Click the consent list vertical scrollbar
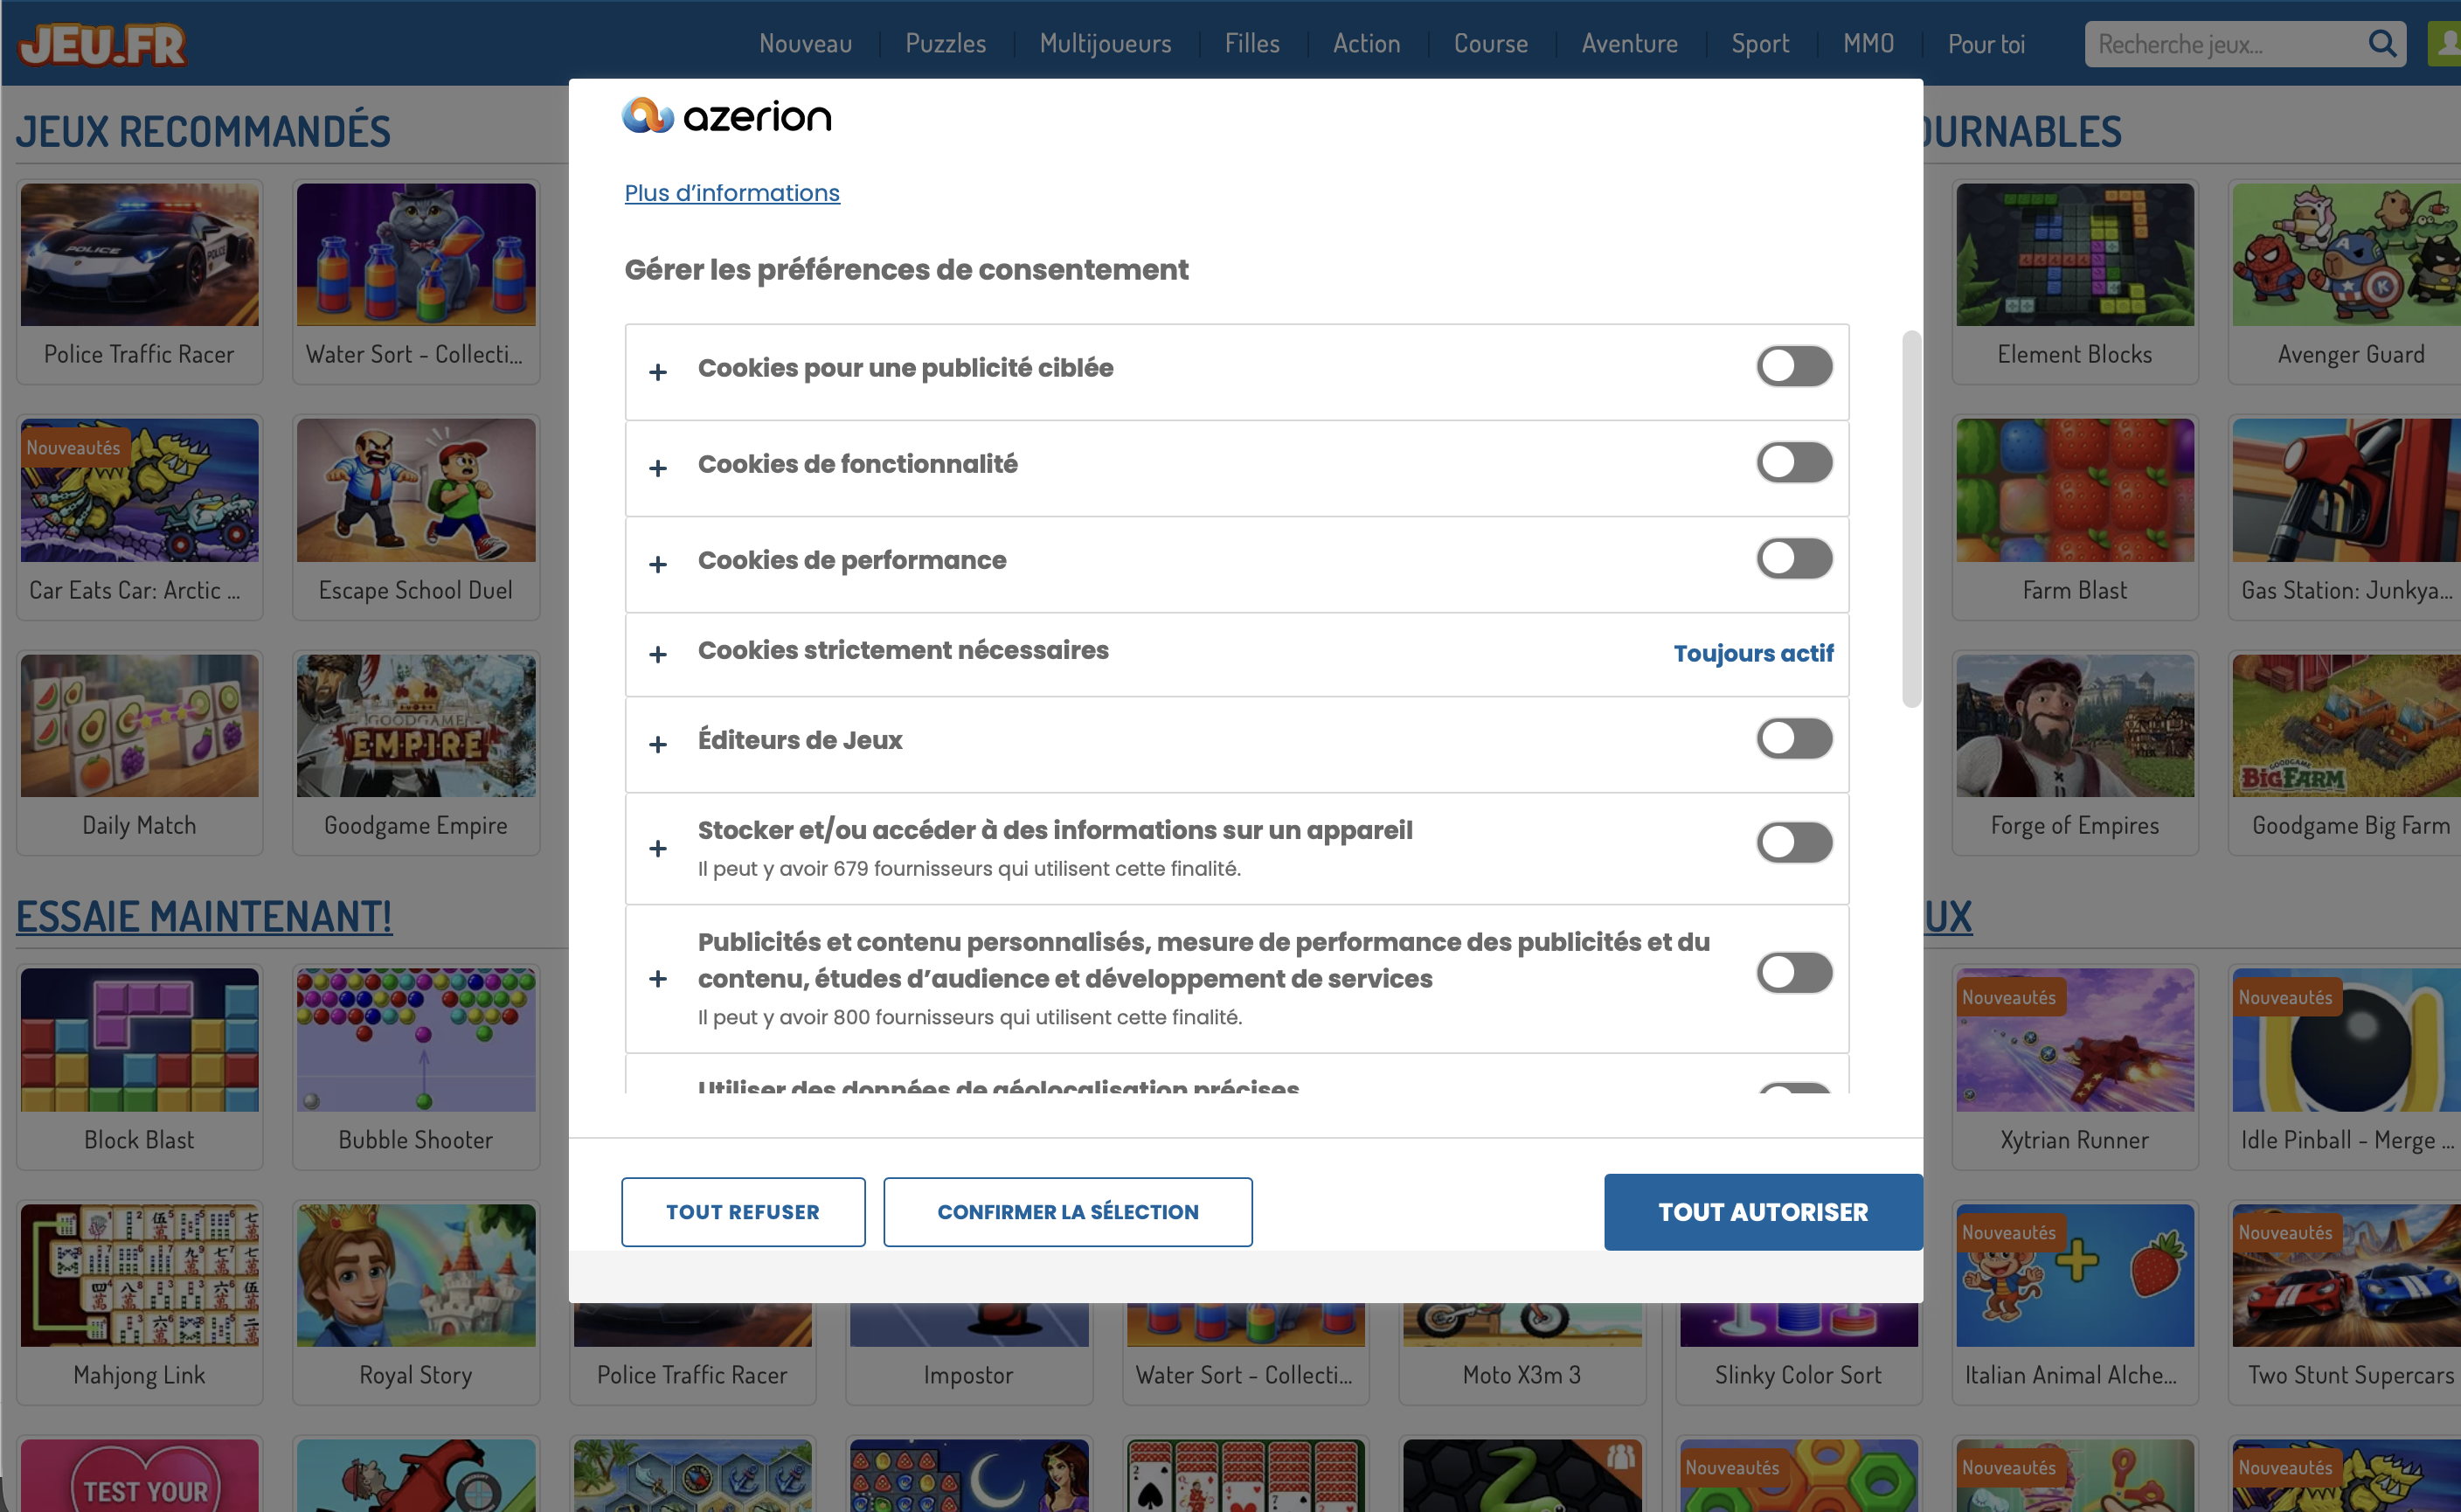 click(1911, 520)
